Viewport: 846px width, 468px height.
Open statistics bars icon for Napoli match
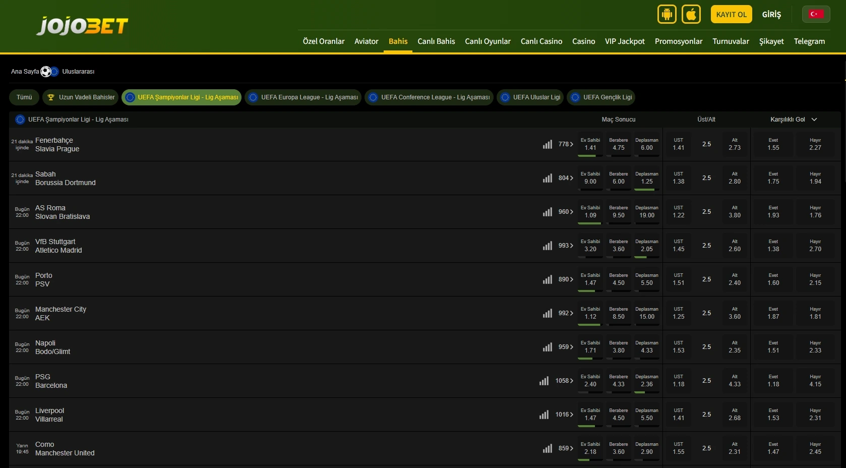point(548,347)
